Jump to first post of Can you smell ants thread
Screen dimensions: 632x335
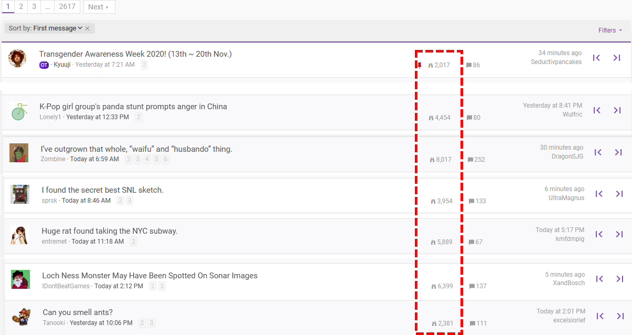[x=600, y=316]
